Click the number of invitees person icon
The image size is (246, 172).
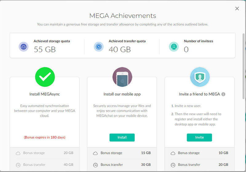click(x=174, y=46)
